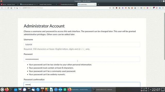Screen dimensions: 165x92
Task: Expand hidden system tray icons arrow
Action: [x=151, y=90]
